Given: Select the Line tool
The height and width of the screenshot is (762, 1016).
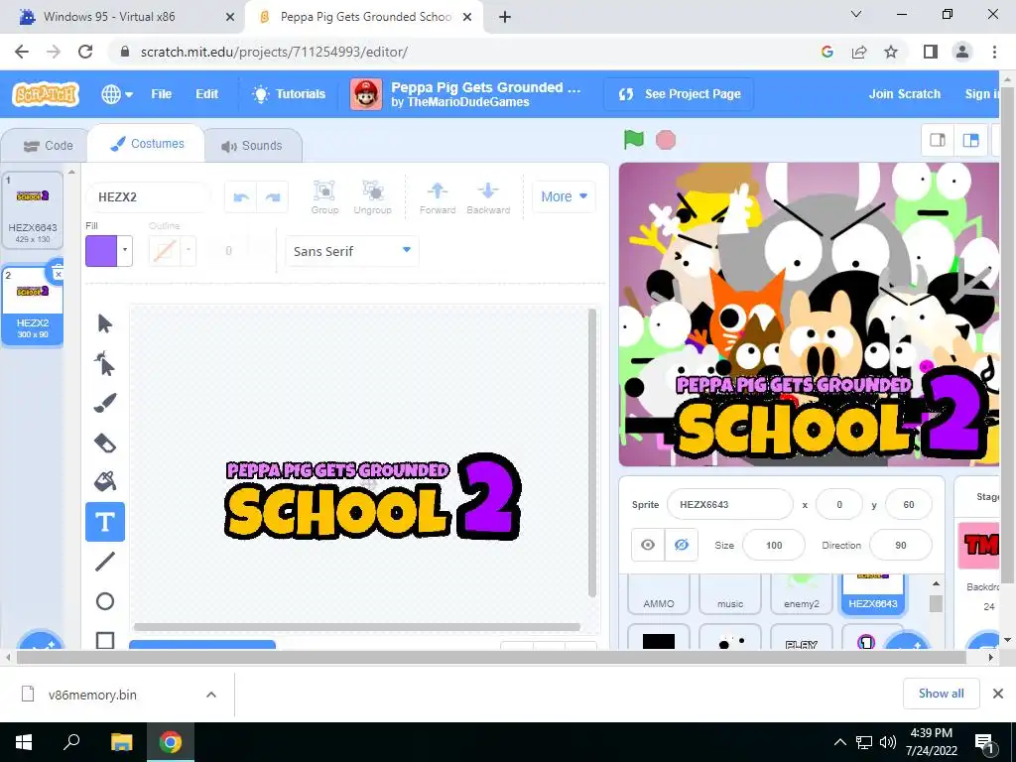Looking at the screenshot, I should coord(105,562).
